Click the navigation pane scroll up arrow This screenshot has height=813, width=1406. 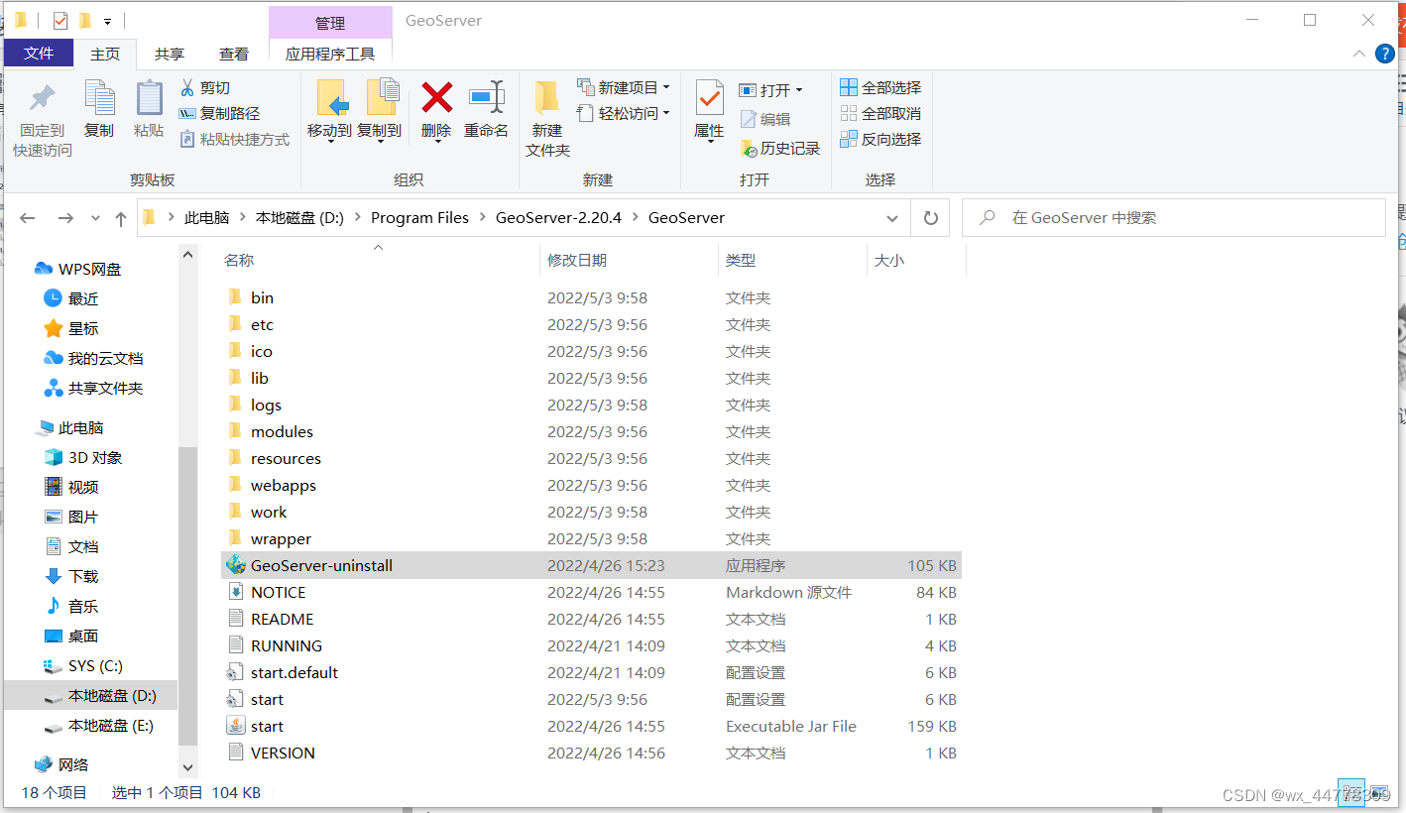click(188, 254)
